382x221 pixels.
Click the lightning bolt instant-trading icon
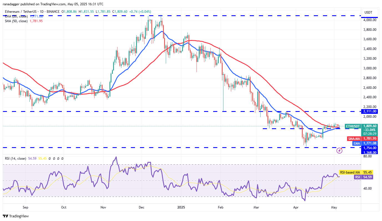pos(340,150)
